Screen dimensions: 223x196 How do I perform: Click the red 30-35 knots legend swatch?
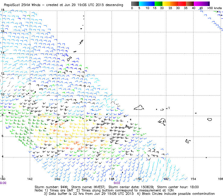point(182,4)
